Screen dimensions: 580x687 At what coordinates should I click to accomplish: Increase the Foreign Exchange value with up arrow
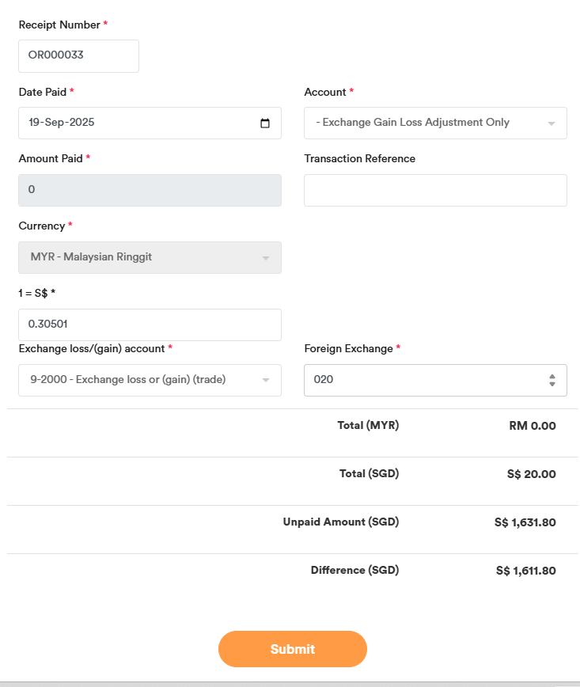pos(552,376)
